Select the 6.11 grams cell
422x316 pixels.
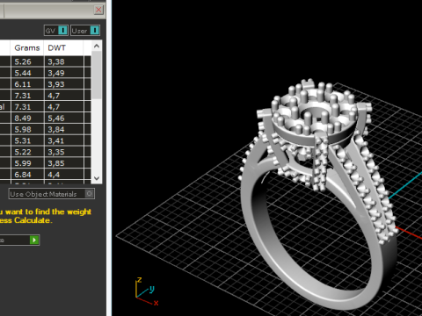pos(27,84)
